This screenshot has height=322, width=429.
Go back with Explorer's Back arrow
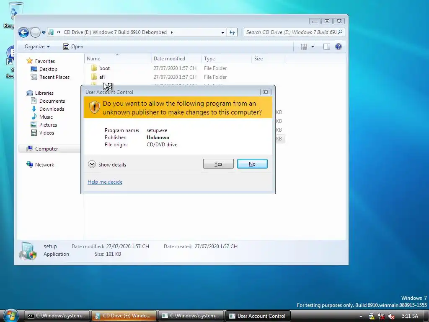coord(23,32)
